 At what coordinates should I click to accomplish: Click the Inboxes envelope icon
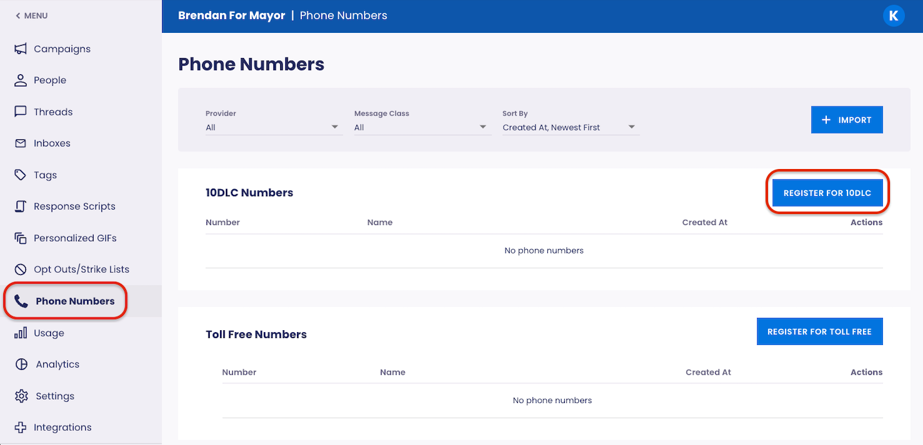[21, 143]
